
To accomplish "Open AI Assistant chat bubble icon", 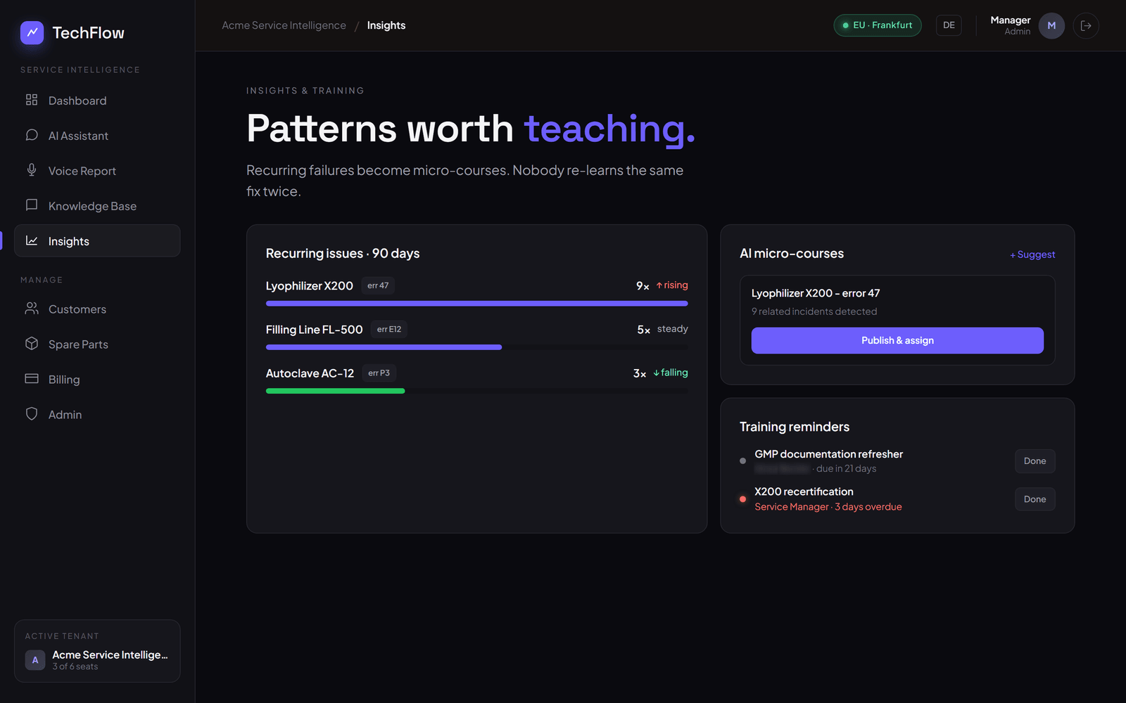I will (x=32, y=135).
